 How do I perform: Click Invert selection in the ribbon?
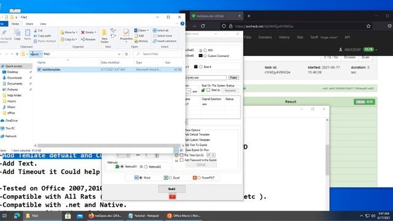click(165, 41)
